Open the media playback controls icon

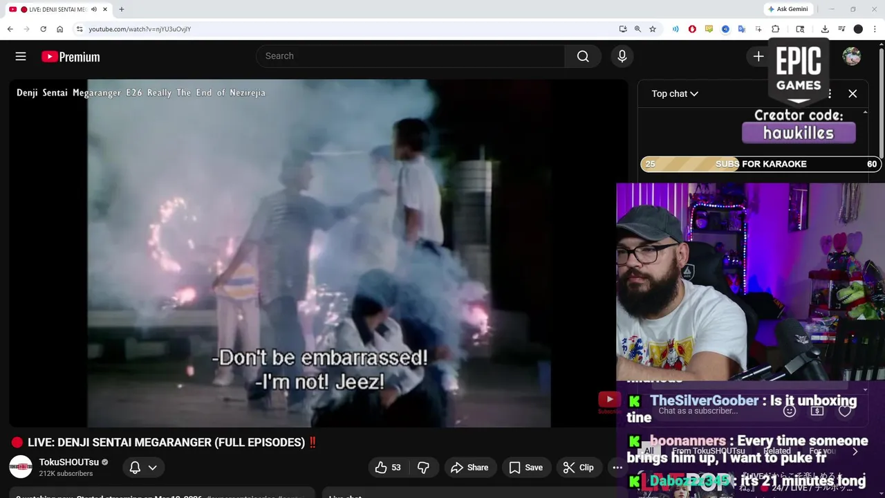841,29
